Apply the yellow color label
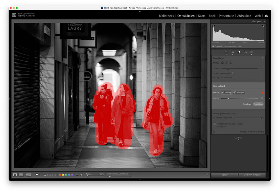The image size is (279, 192). click(x=63, y=175)
